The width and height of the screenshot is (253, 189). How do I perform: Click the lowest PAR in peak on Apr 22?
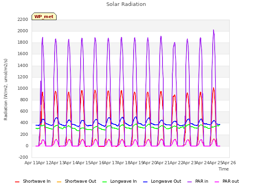click(175, 43)
